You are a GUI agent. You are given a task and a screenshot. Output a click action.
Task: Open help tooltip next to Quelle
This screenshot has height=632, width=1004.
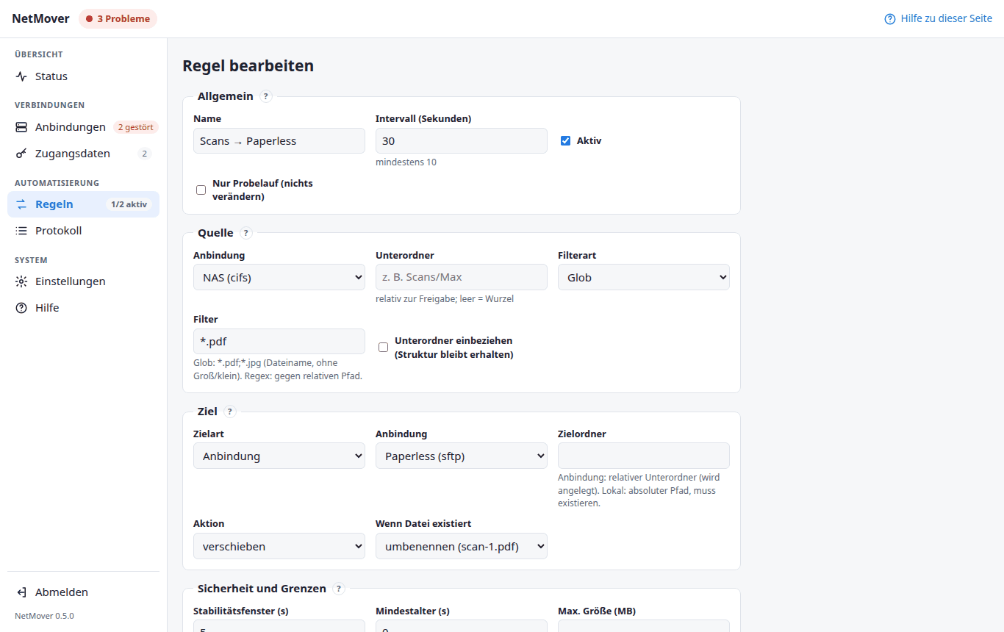(246, 233)
